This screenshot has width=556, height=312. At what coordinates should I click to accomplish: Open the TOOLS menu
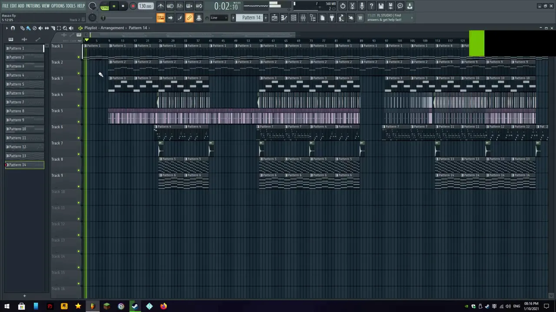(x=70, y=6)
